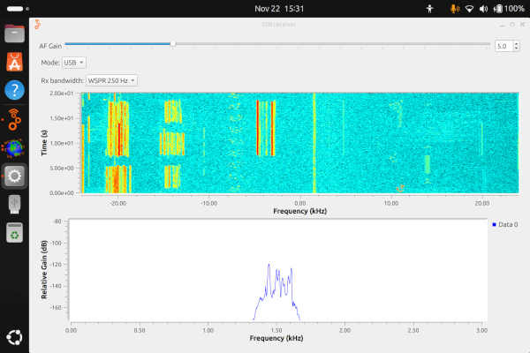The image size is (530, 353).
Task: Open the Help app in the dock
Action: click(14, 90)
